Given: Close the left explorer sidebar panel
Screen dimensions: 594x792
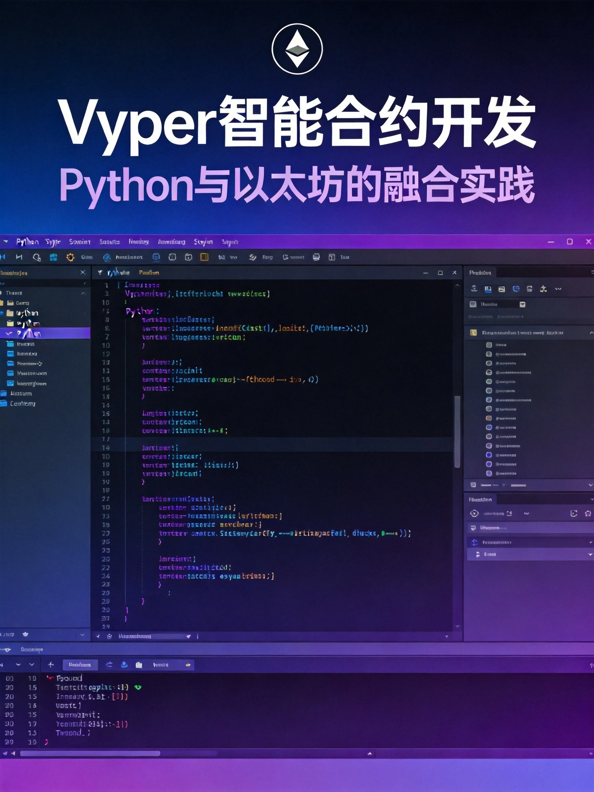Looking at the screenshot, I should click(83, 273).
